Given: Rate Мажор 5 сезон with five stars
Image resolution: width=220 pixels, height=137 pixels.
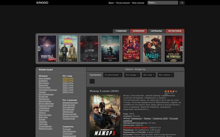Looking at the screenshot, I should tap(176, 91).
